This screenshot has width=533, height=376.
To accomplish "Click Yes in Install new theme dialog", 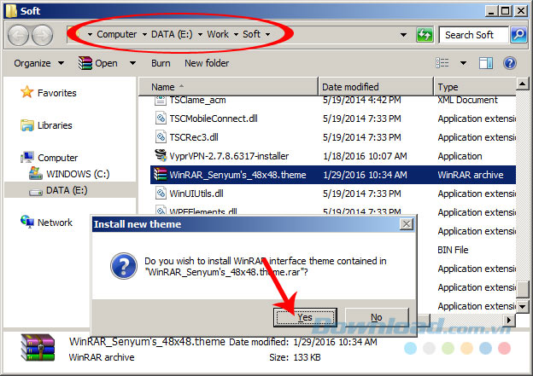I will point(305,317).
